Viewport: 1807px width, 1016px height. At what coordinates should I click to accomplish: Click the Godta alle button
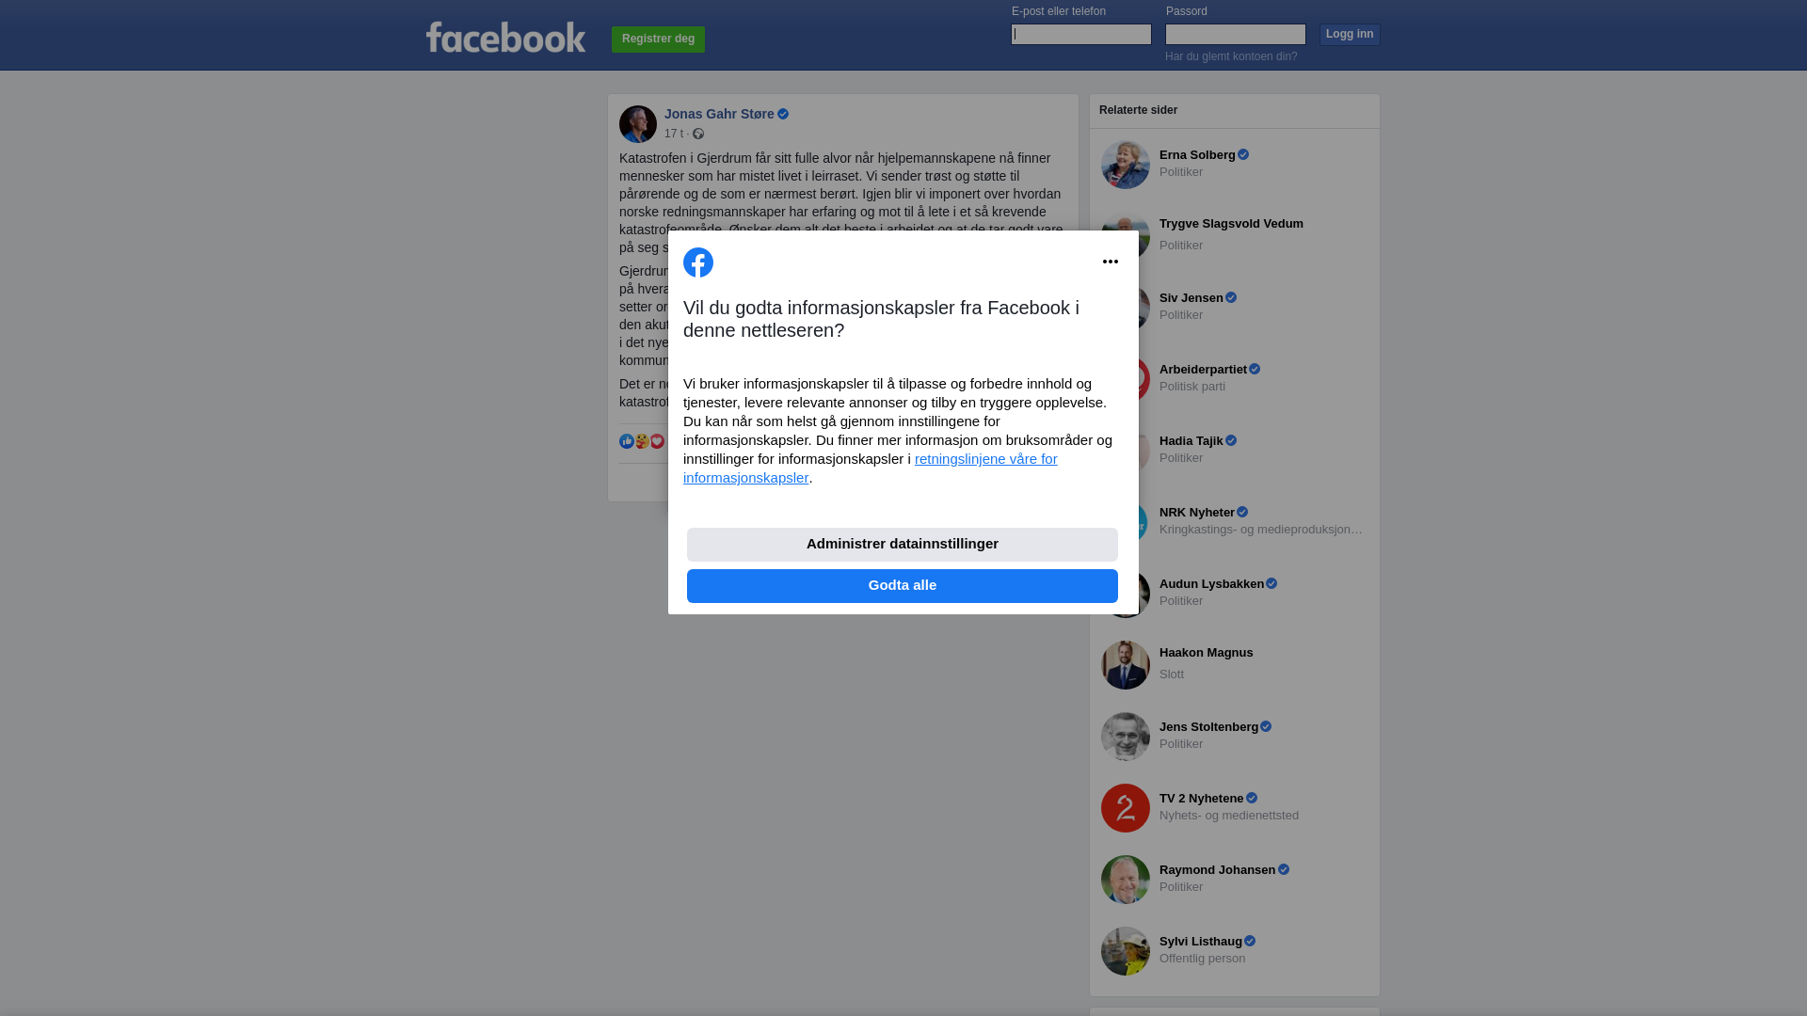click(x=903, y=586)
